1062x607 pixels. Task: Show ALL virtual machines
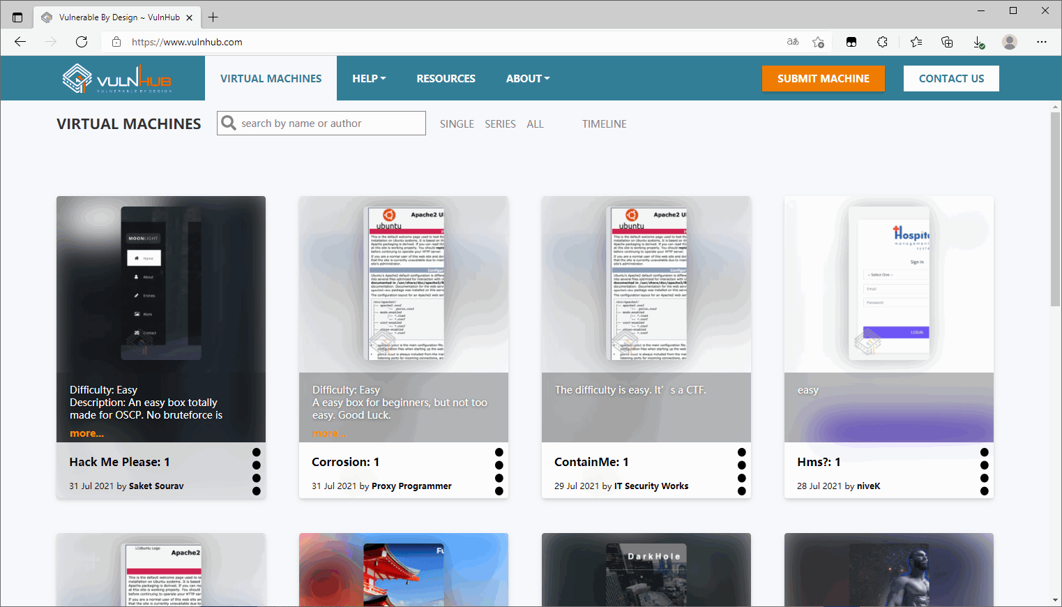[535, 123]
